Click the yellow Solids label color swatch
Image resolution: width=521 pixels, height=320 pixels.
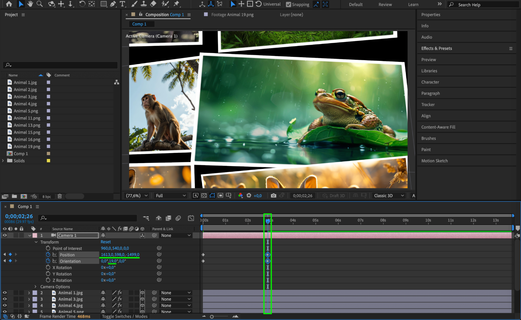click(x=48, y=161)
